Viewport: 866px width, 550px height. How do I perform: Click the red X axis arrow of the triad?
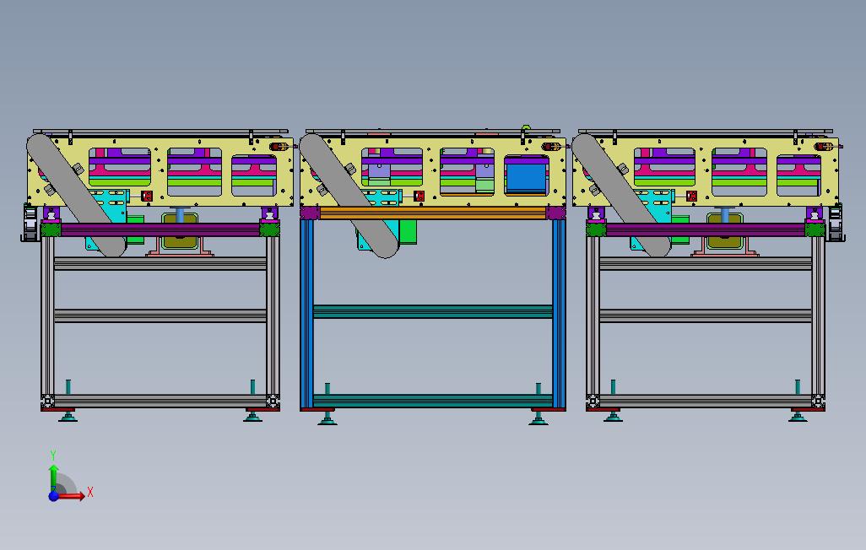coord(73,495)
